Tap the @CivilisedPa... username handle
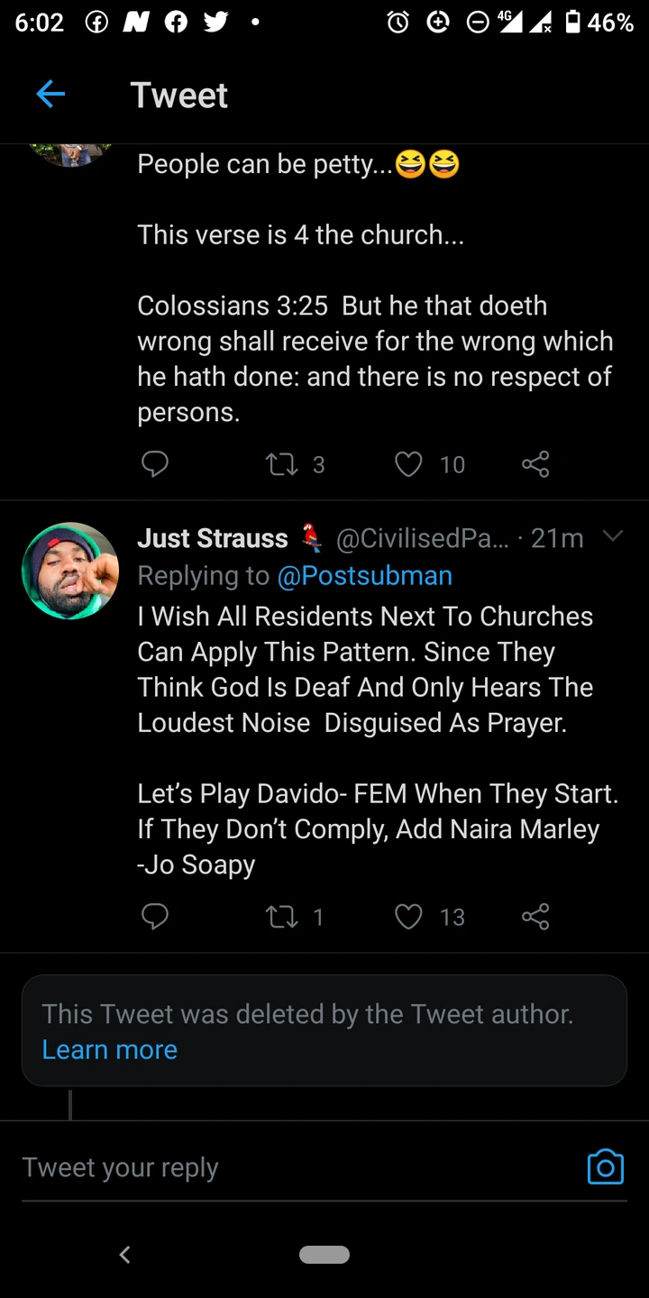 (x=422, y=538)
